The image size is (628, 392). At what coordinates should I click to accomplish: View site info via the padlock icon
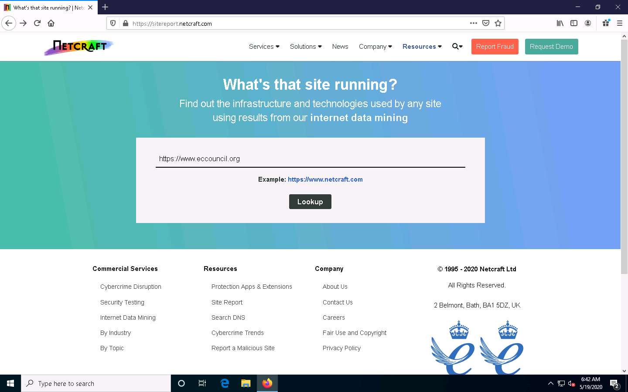(126, 24)
